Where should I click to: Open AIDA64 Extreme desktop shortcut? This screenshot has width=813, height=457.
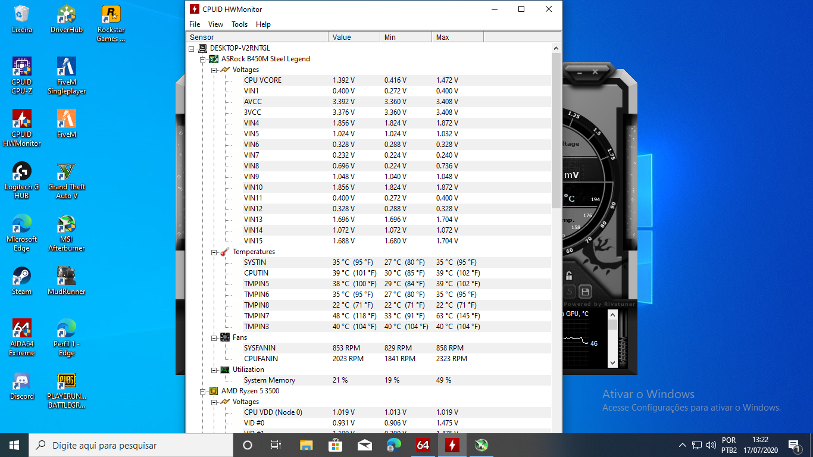22,337
